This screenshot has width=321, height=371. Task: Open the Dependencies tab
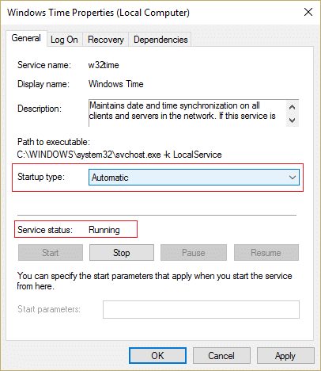pyautogui.click(x=160, y=40)
